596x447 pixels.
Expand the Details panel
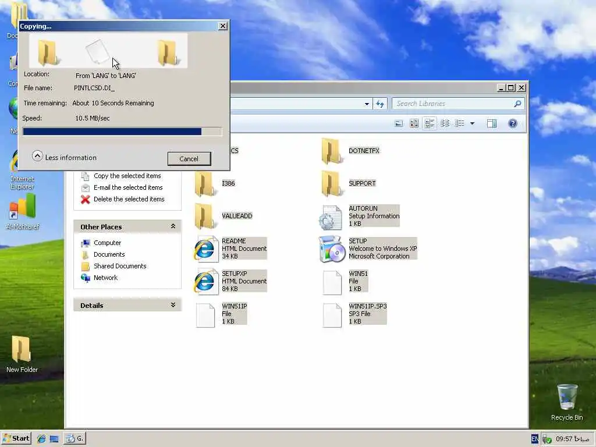tap(173, 305)
